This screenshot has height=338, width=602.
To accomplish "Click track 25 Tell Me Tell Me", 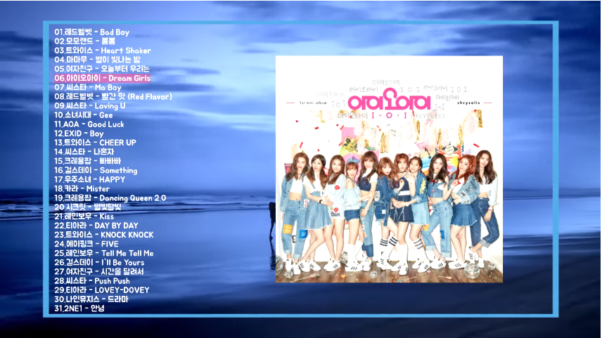I will coord(103,253).
